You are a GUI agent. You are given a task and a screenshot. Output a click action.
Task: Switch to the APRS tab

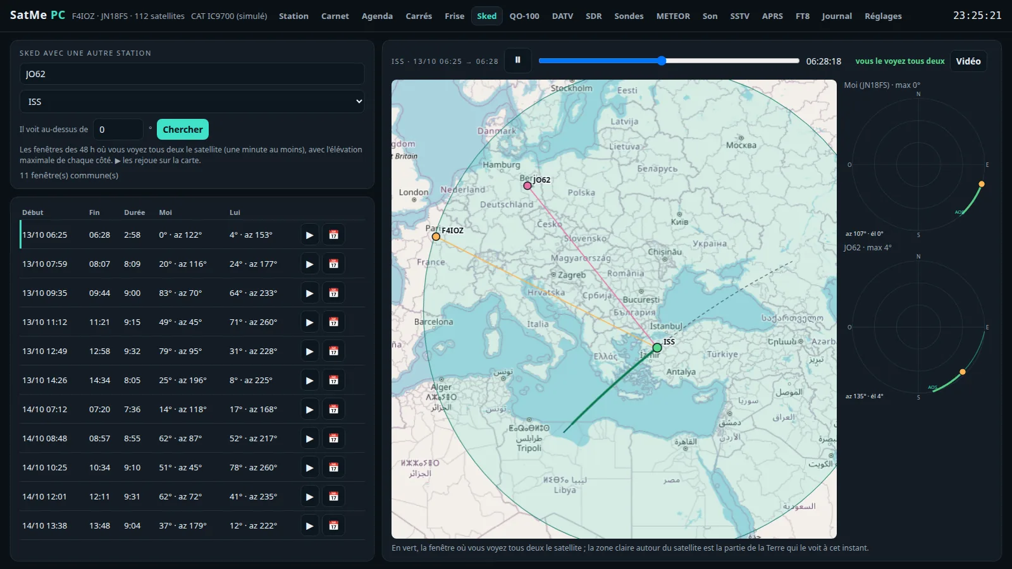772,16
